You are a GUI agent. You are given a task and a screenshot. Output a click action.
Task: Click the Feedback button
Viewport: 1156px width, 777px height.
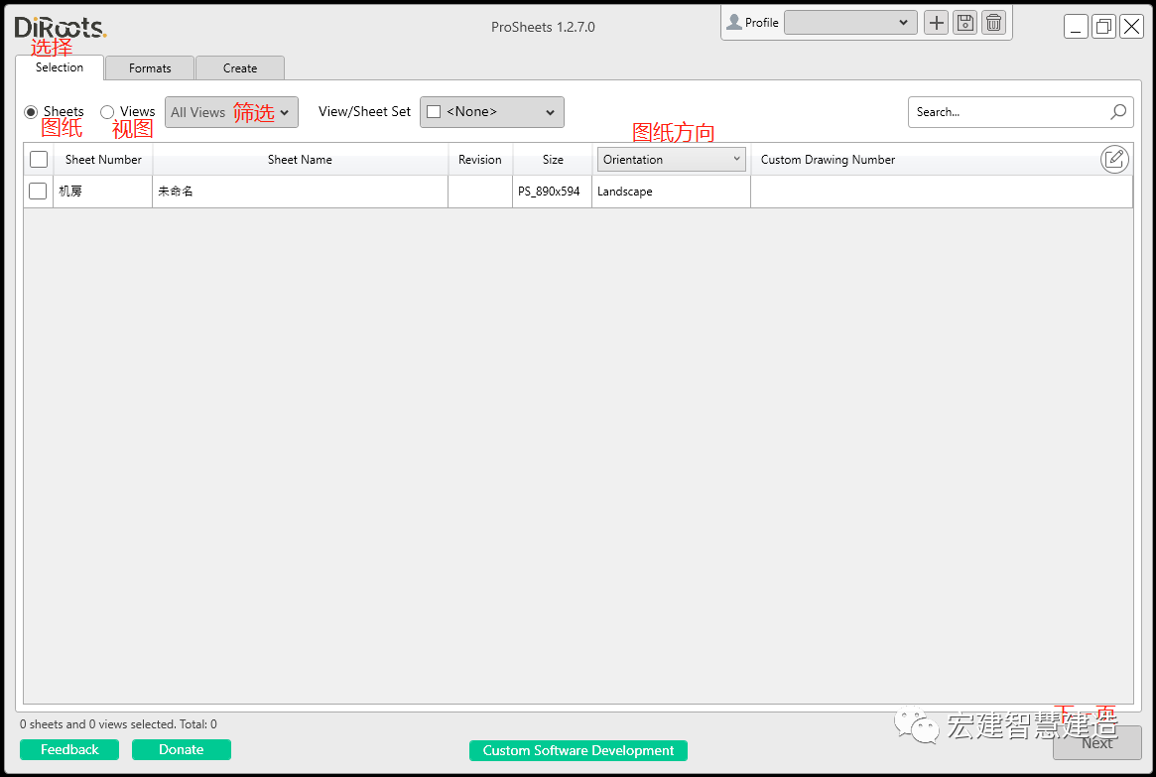(69, 750)
